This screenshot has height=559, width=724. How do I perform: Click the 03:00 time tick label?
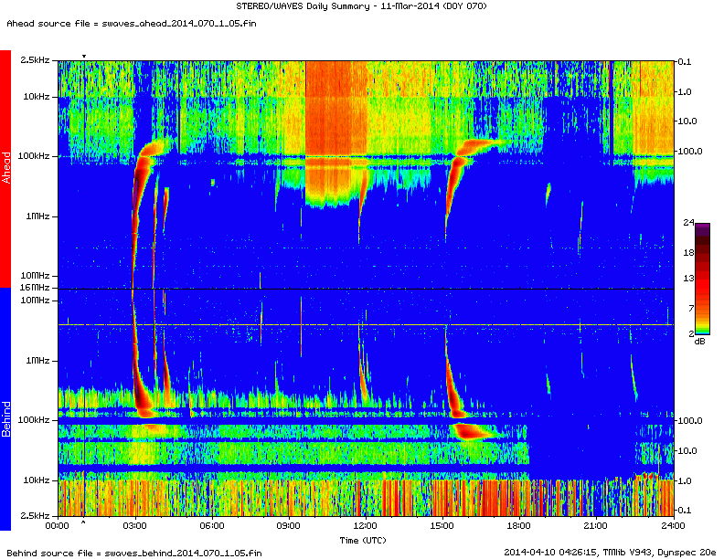(135, 526)
